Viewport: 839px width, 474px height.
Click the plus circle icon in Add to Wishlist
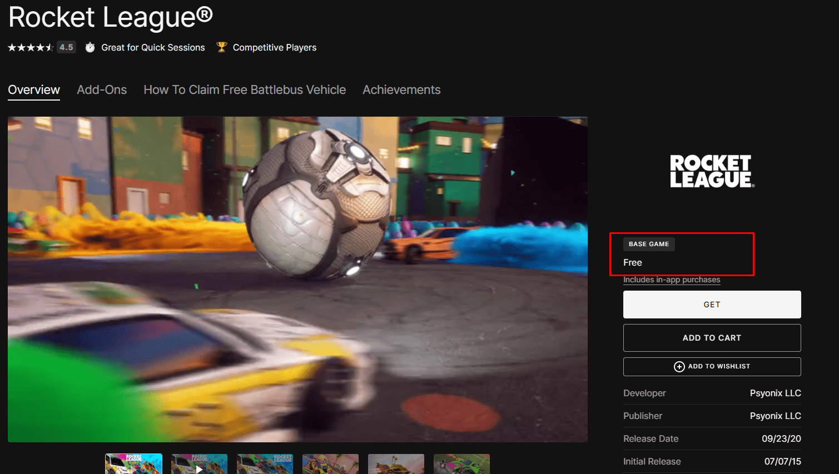(679, 366)
